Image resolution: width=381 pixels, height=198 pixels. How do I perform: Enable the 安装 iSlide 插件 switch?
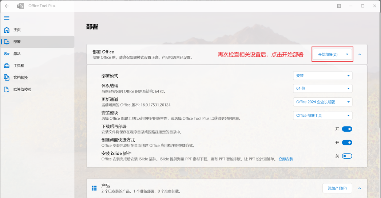tap(347, 156)
